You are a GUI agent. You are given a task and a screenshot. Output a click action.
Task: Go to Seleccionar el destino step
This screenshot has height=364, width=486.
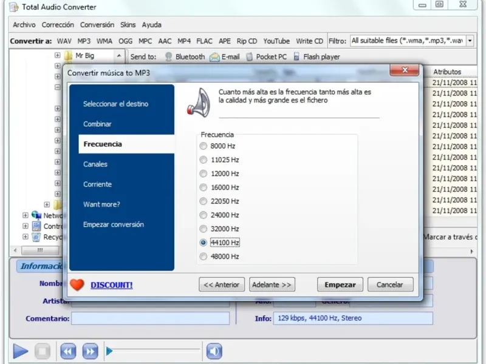point(115,104)
